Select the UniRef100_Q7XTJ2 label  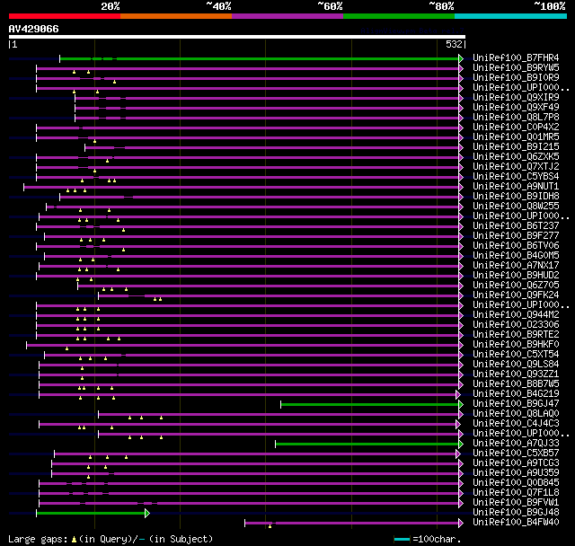516,167
